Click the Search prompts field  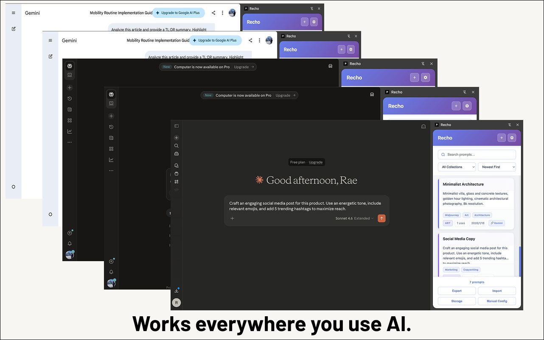tap(477, 155)
